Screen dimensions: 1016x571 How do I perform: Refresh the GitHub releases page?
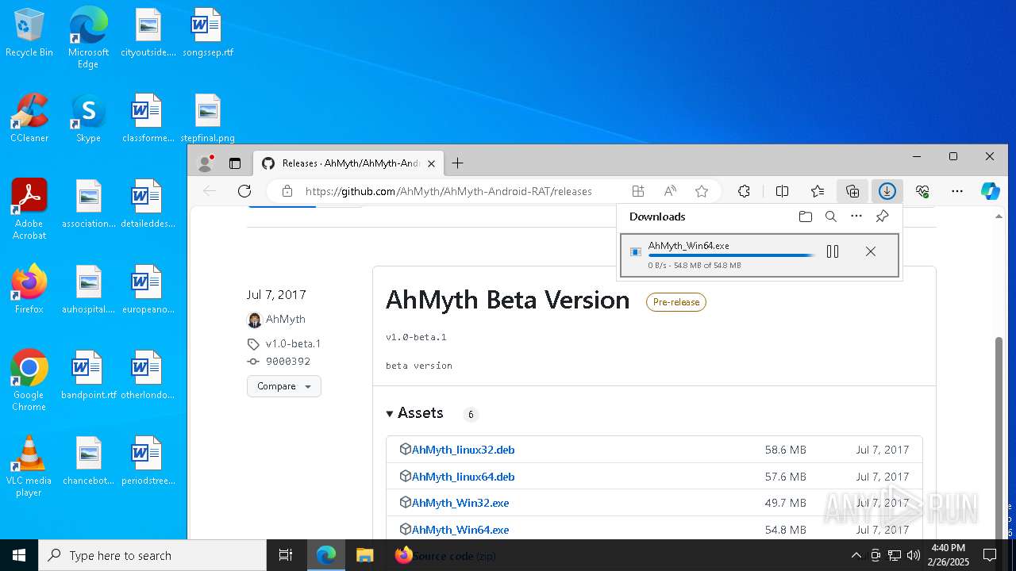[244, 191]
